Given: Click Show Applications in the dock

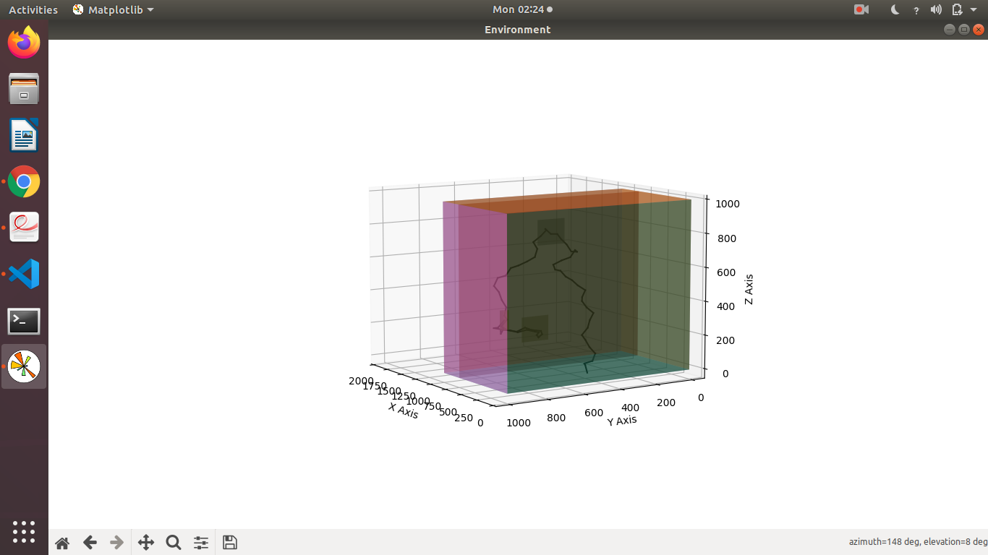Looking at the screenshot, I should (x=24, y=533).
